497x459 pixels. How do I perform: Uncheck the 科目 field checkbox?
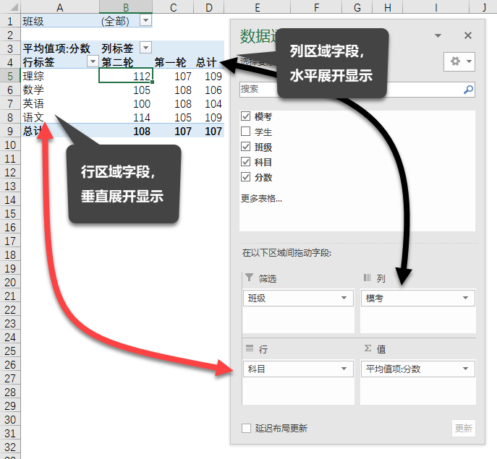coord(246,162)
